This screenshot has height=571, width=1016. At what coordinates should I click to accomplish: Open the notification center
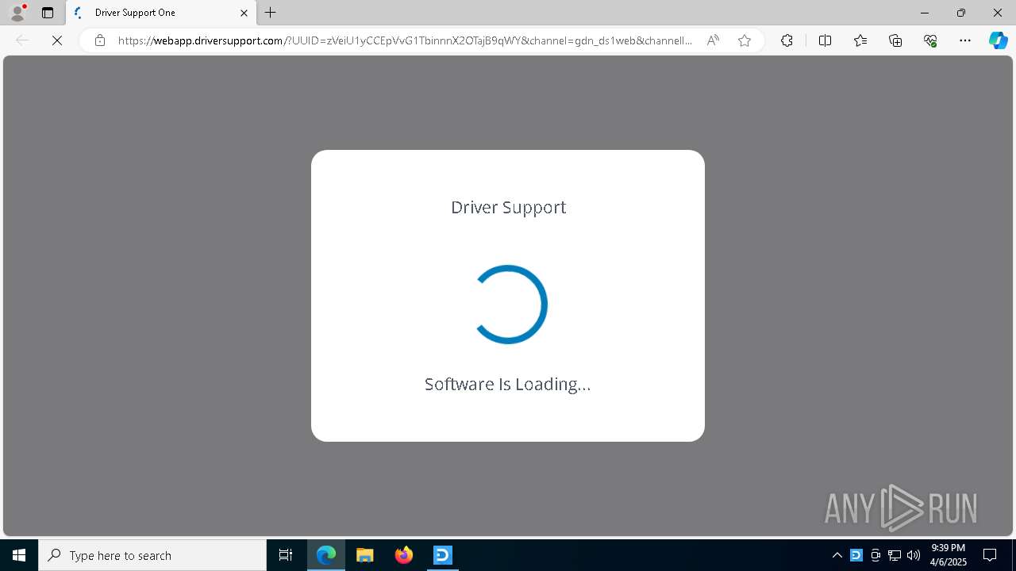[x=990, y=555]
